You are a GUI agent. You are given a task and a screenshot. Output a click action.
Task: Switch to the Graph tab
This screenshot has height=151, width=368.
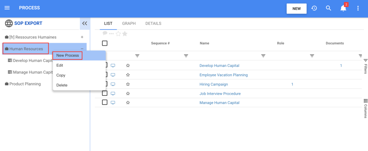129,23
